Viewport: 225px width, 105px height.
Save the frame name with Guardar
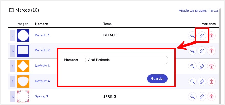pos(157,79)
